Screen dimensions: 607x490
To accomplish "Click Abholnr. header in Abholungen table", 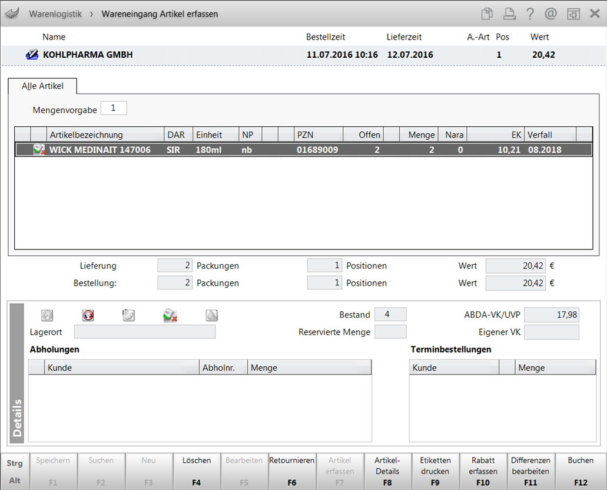I will coord(223,367).
